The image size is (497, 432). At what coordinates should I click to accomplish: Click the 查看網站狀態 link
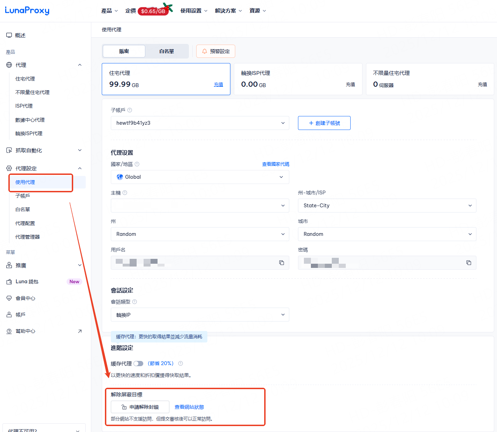pyautogui.click(x=189, y=407)
